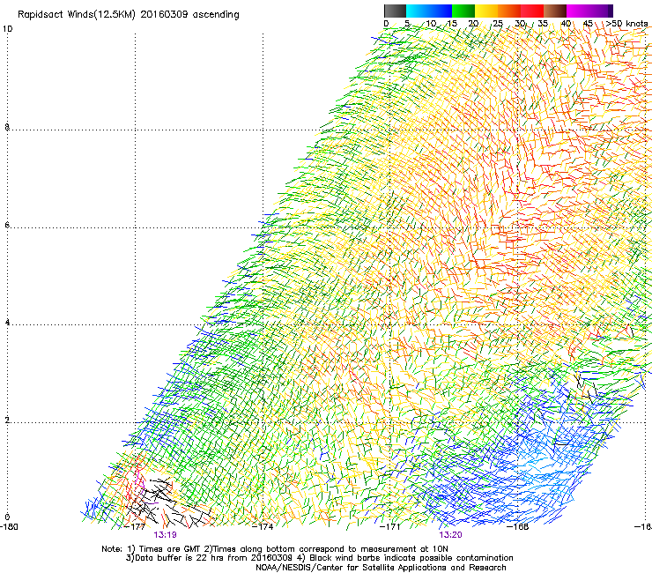Click the gray 0-5 knots color segment
Viewport: 652px width, 573px height.
[x=395, y=11]
